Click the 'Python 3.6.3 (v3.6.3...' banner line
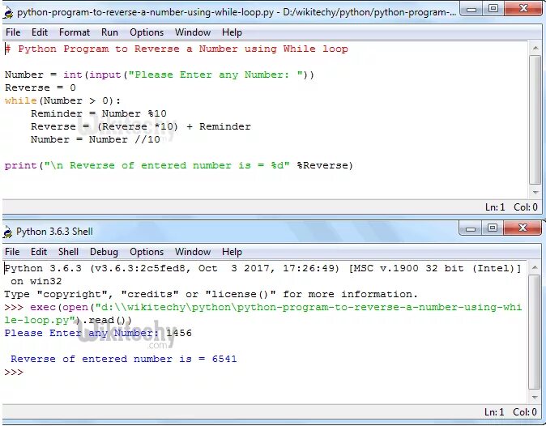546x426 pixels. (262, 268)
